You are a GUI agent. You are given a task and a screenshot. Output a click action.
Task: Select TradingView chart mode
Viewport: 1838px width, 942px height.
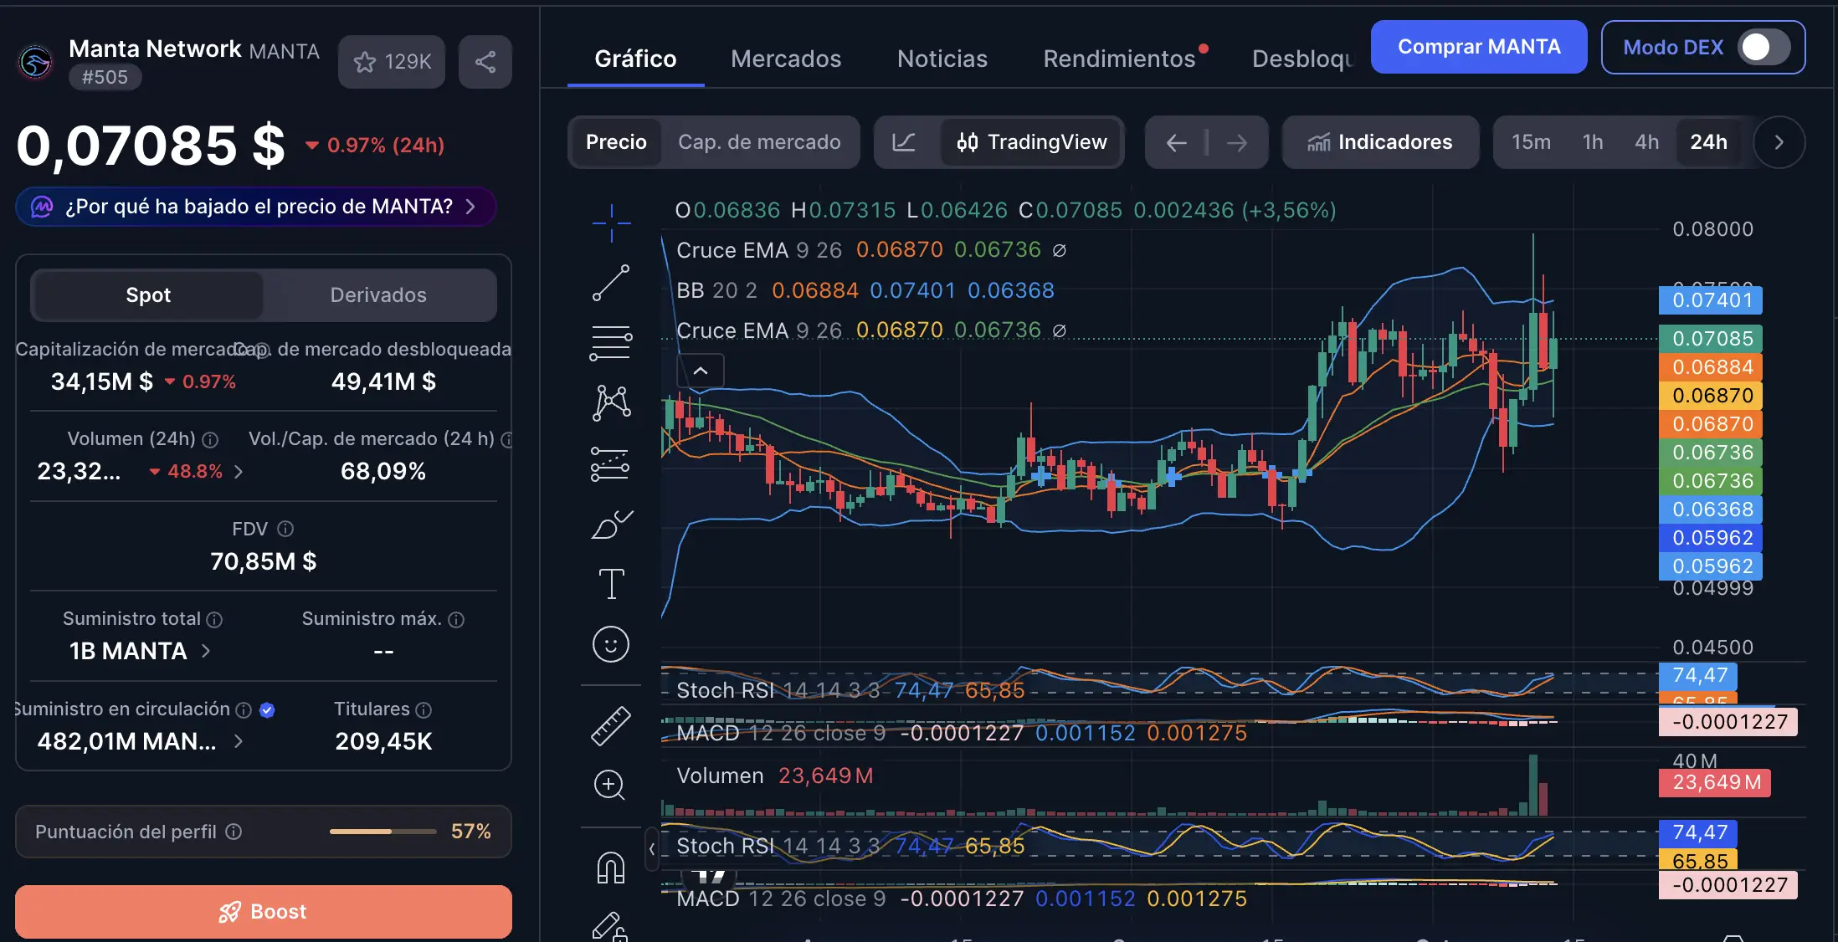pyautogui.click(x=1031, y=142)
